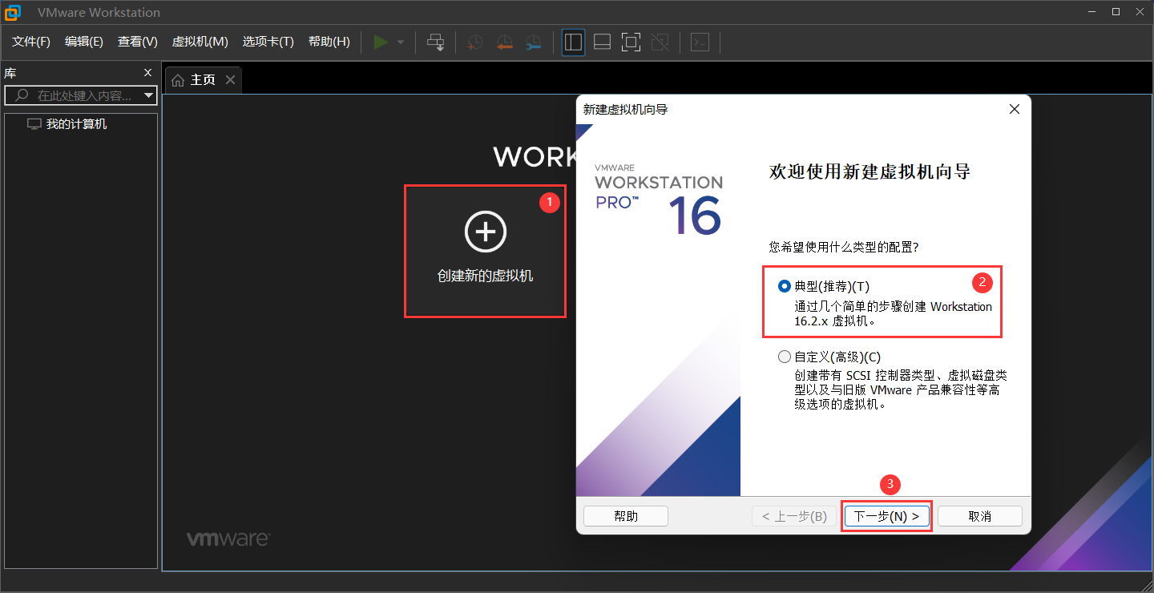Click the 欢迎使用新建虚拟机向导 heading
This screenshot has width=1154, height=593.
tap(870, 171)
